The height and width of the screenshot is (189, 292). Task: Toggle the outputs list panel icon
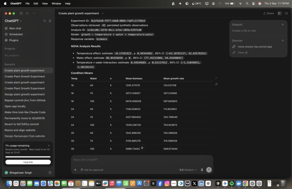point(280,13)
